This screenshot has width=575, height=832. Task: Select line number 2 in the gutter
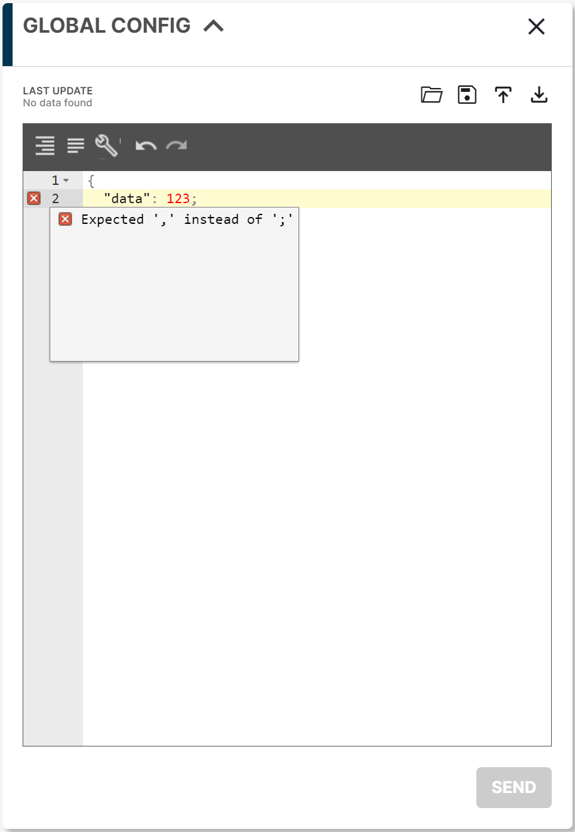click(x=55, y=198)
